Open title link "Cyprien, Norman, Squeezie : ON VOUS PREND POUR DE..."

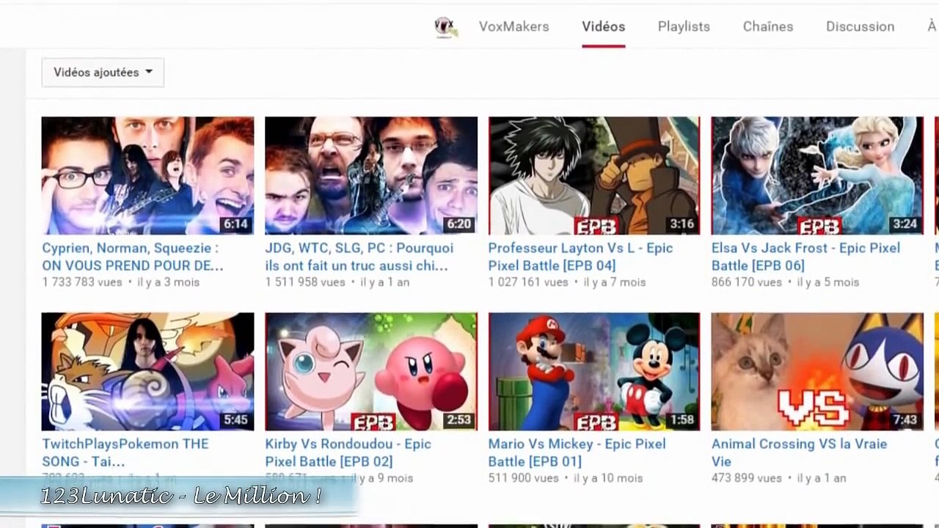(x=133, y=257)
